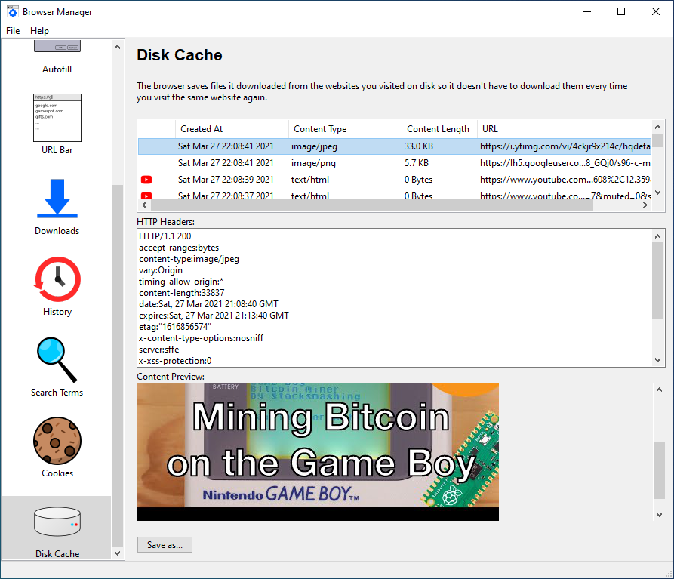Image resolution: width=674 pixels, height=579 pixels.
Task: Click the Browser Manager title bar icon
Action: coord(13,11)
